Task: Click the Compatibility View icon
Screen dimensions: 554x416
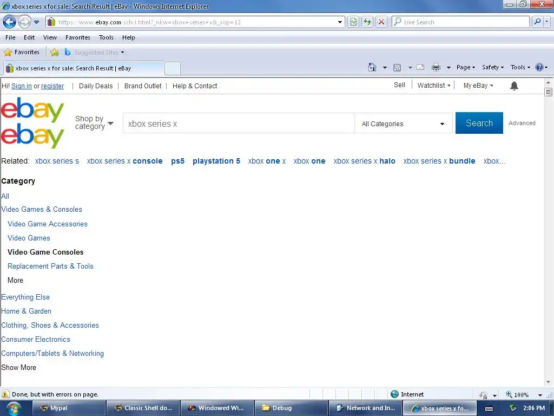Action: [353, 22]
